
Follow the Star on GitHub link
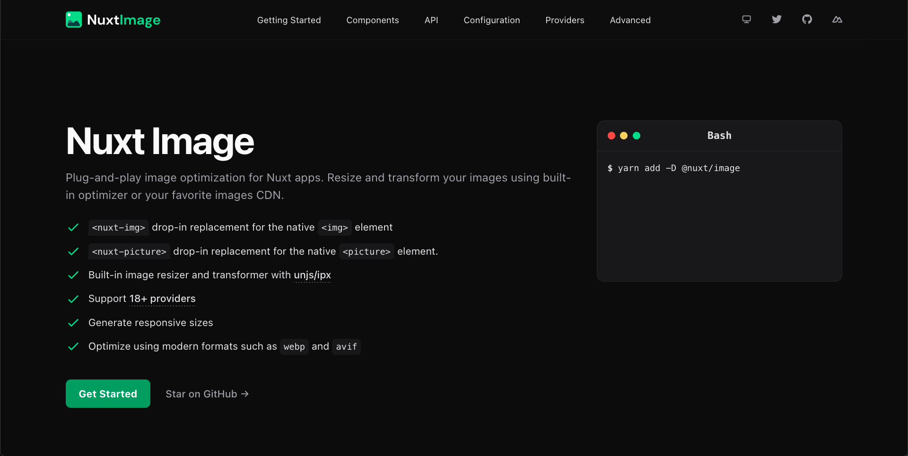pyautogui.click(x=207, y=394)
